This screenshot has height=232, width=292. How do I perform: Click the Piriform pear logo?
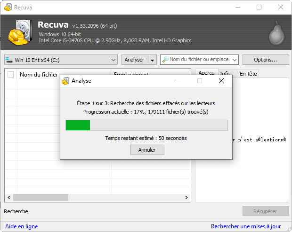click(x=276, y=33)
